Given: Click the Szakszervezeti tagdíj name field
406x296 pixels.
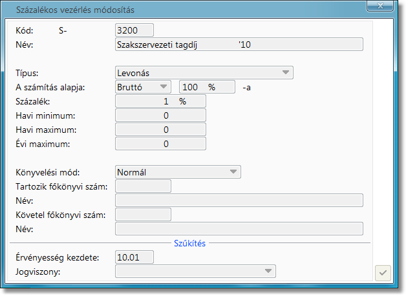Looking at the screenshot, I should 239,44.
